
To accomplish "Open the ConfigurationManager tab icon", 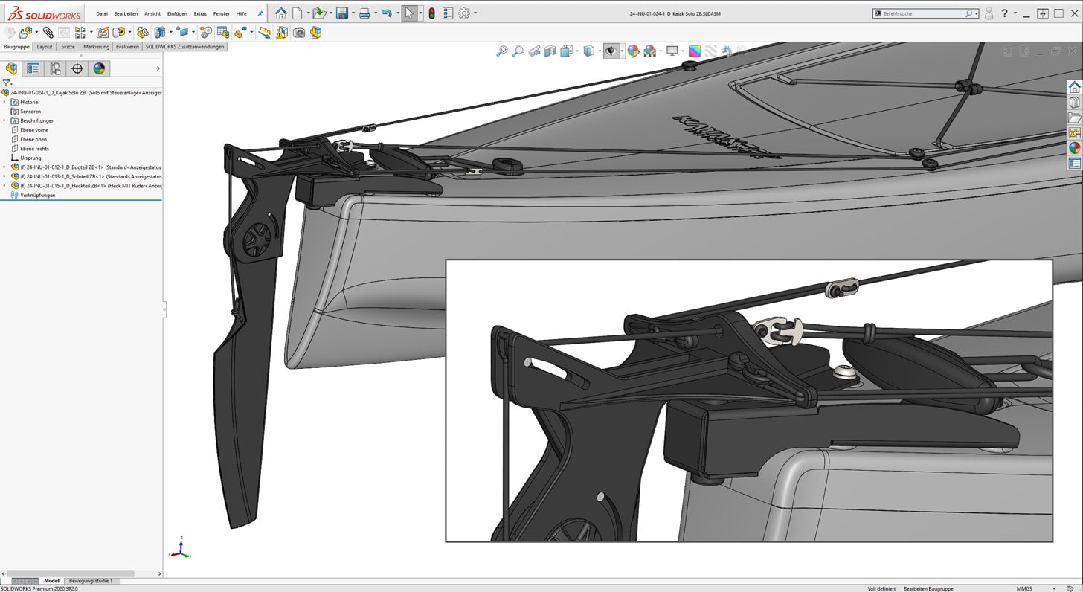I will (55, 68).
